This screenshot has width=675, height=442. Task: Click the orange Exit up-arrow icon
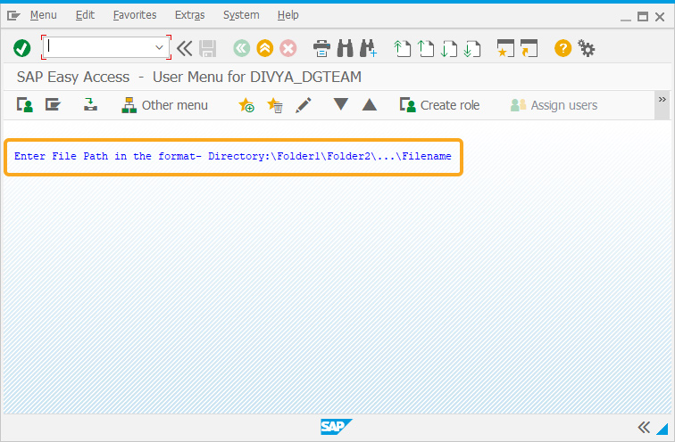tap(265, 48)
